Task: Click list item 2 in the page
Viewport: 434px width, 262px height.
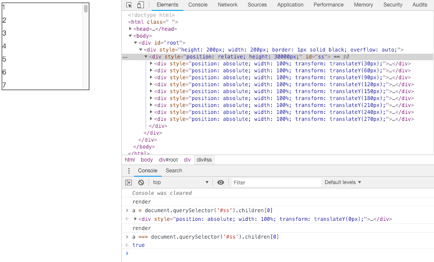Action: (4, 20)
